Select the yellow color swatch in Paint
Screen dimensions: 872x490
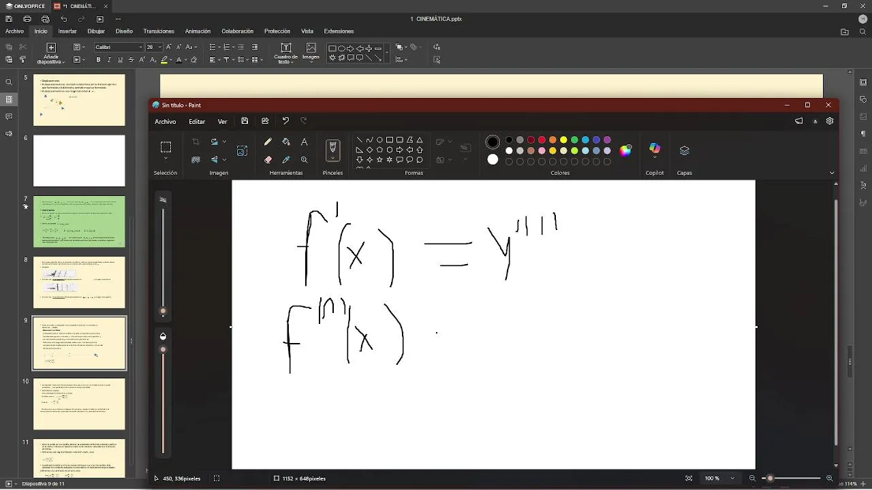[x=563, y=140]
